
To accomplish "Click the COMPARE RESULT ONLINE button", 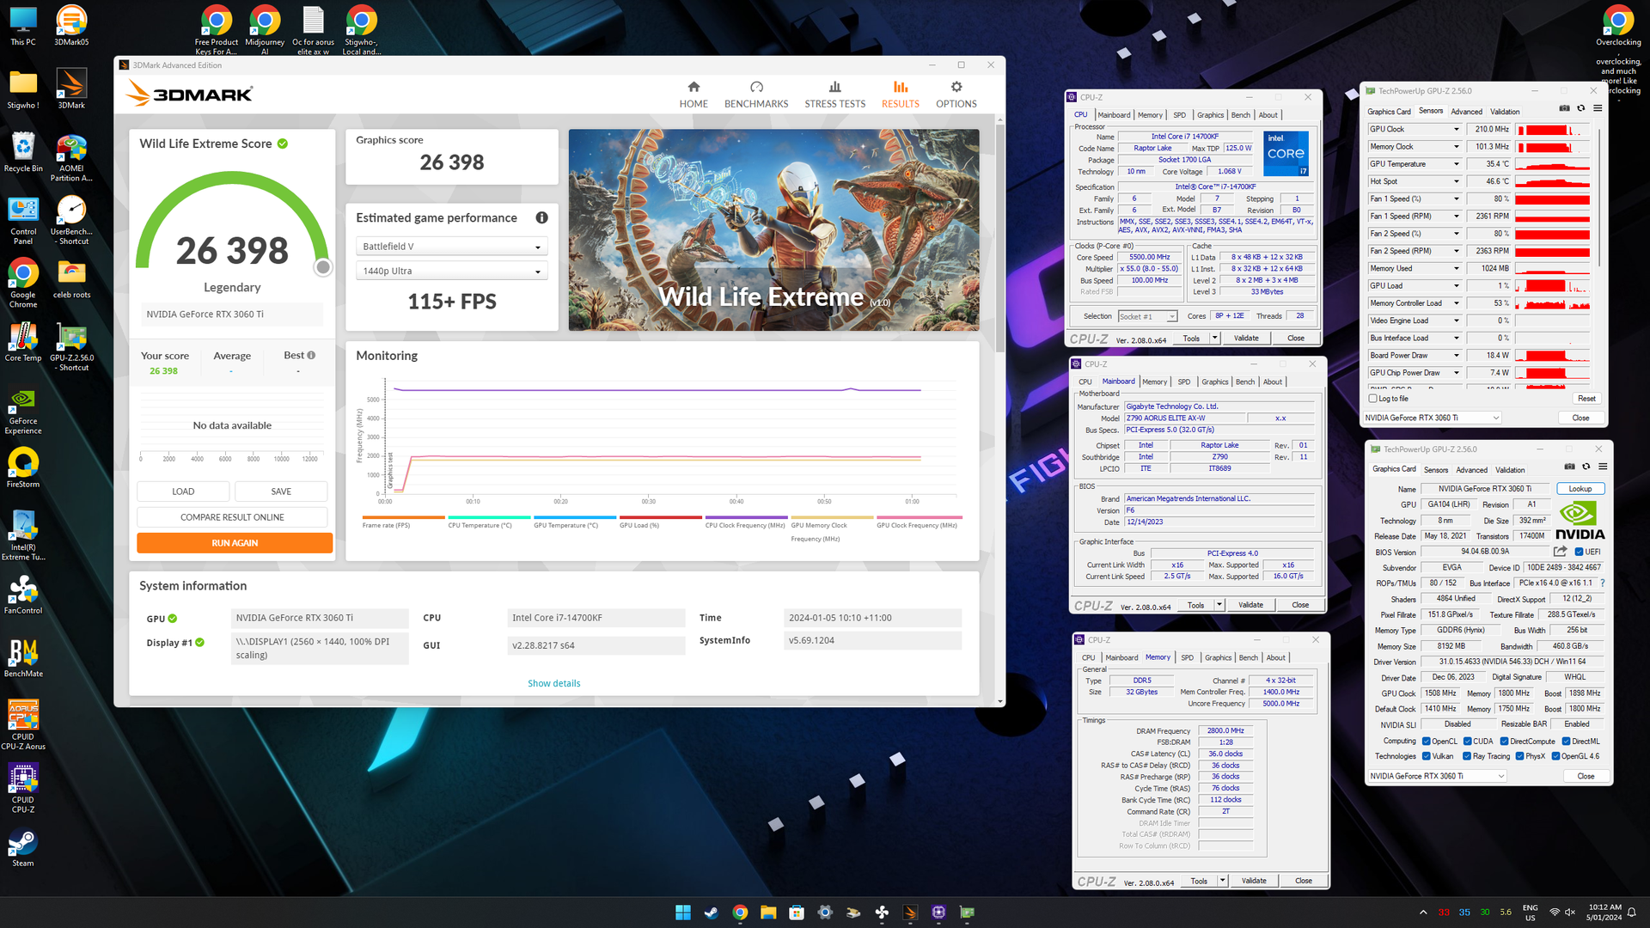I will pyautogui.click(x=232, y=517).
